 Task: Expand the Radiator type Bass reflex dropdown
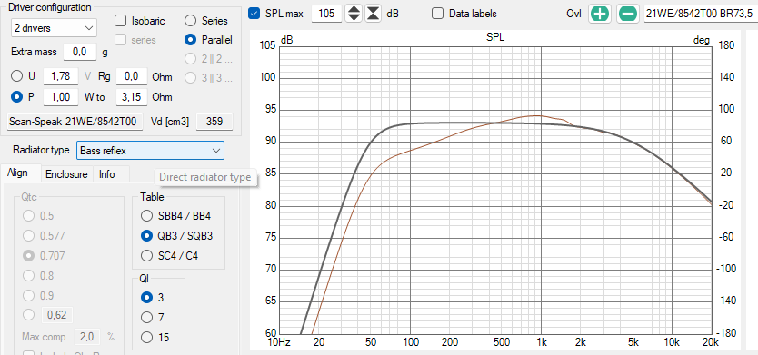(150, 151)
